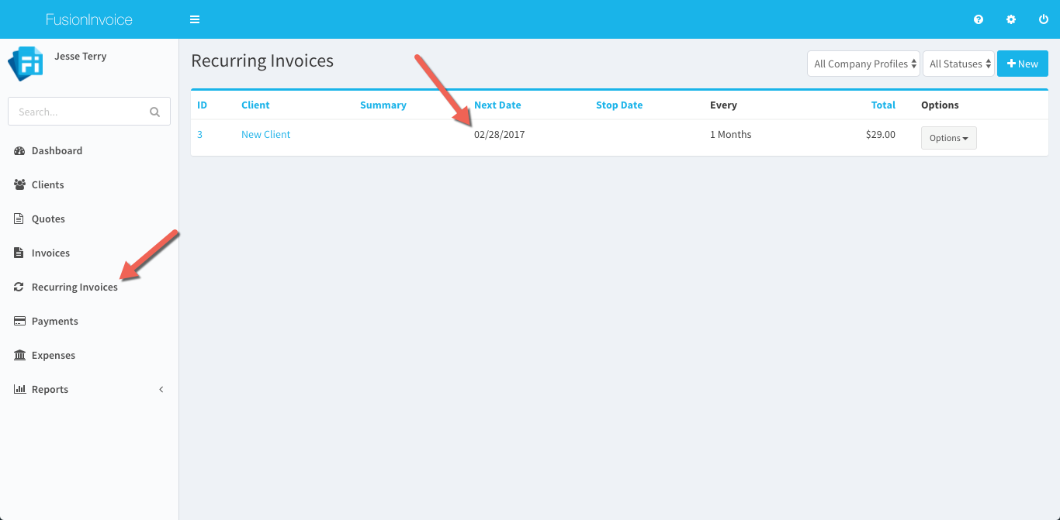Open the settings gear icon
This screenshot has width=1060, height=520.
click(1011, 19)
